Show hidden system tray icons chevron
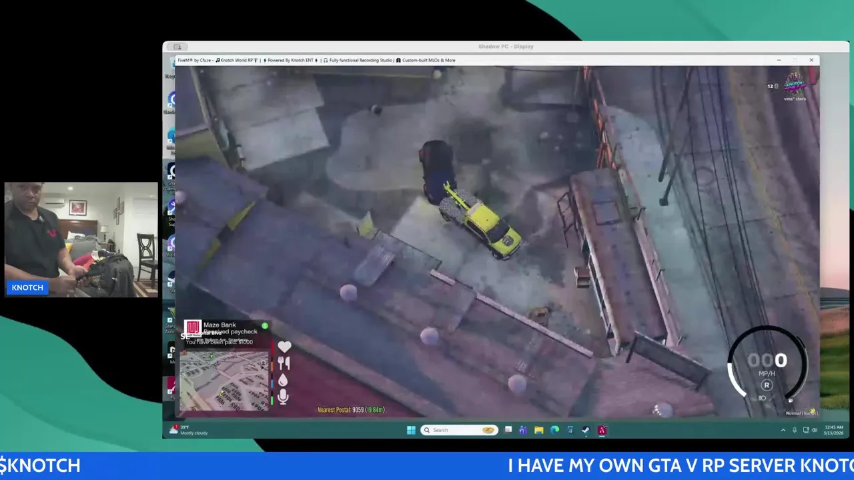Viewport: 854px width, 480px height. [783, 430]
